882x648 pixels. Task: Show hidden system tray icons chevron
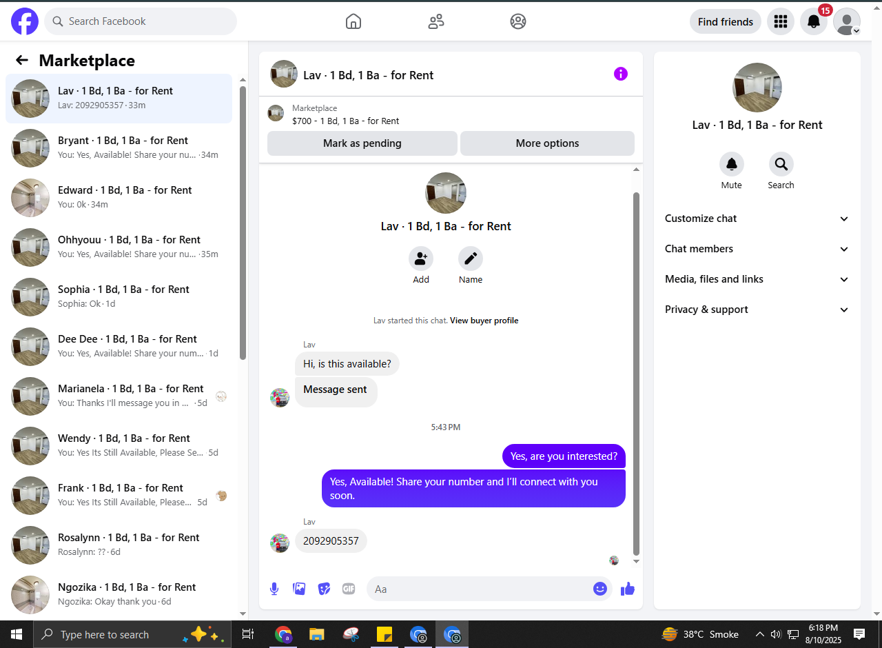[x=759, y=634]
